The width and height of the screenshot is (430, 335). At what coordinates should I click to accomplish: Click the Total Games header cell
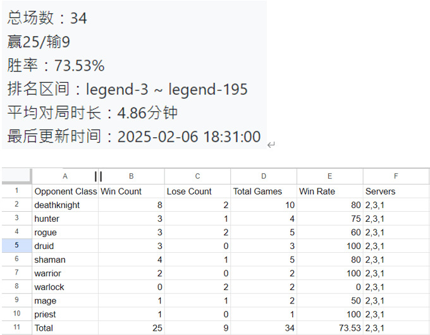264,191
